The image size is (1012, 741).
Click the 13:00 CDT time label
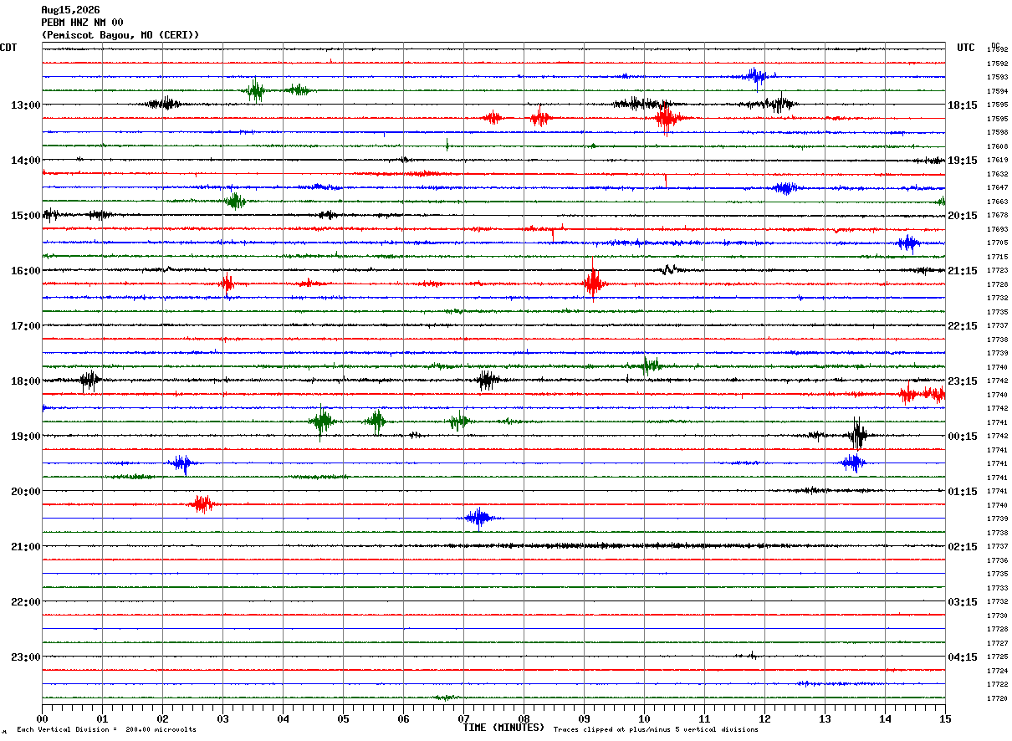click(x=25, y=105)
